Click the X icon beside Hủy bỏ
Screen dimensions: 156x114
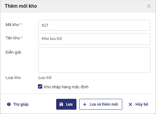pyautogui.click(x=130, y=104)
